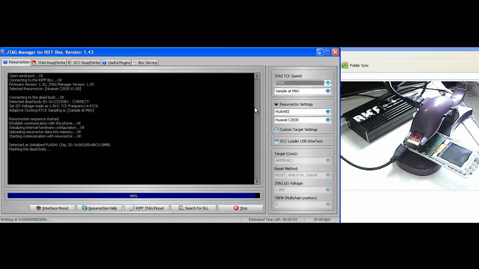Click the 'JTAG TCK Speed:' label
Image resolution: width=479 pixels, height=269 pixels.
pyautogui.click(x=288, y=76)
